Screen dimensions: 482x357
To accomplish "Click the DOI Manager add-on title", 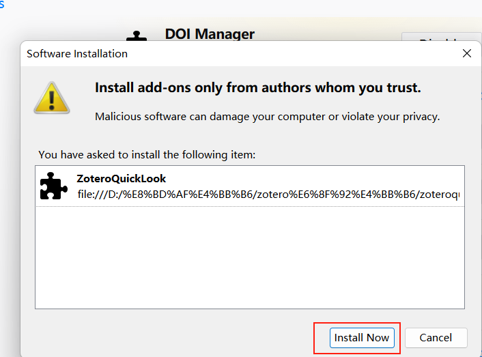I will tap(210, 33).
